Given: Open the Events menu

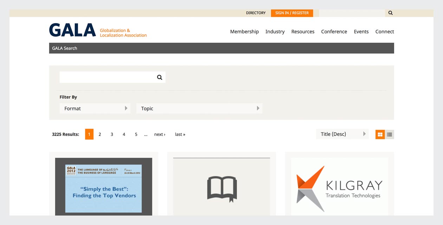Looking at the screenshot, I should (x=361, y=32).
